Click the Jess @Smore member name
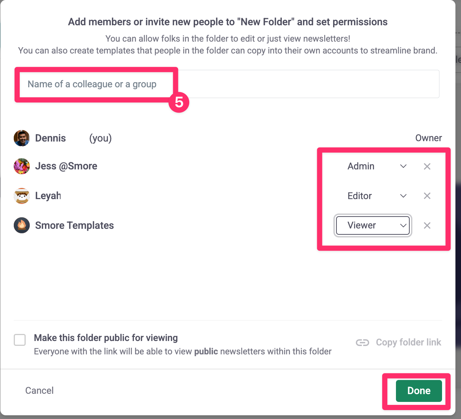Image resolution: width=461 pixels, height=419 pixels. [66, 166]
